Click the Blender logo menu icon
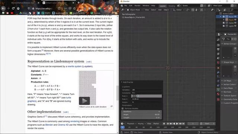The width and height of the screenshot is (238, 134). pyautogui.click(x=122, y=6)
